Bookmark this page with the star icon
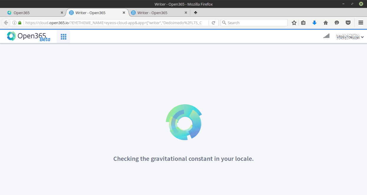This screenshot has height=195, width=367. pyautogui.click(x=294, y=23)
